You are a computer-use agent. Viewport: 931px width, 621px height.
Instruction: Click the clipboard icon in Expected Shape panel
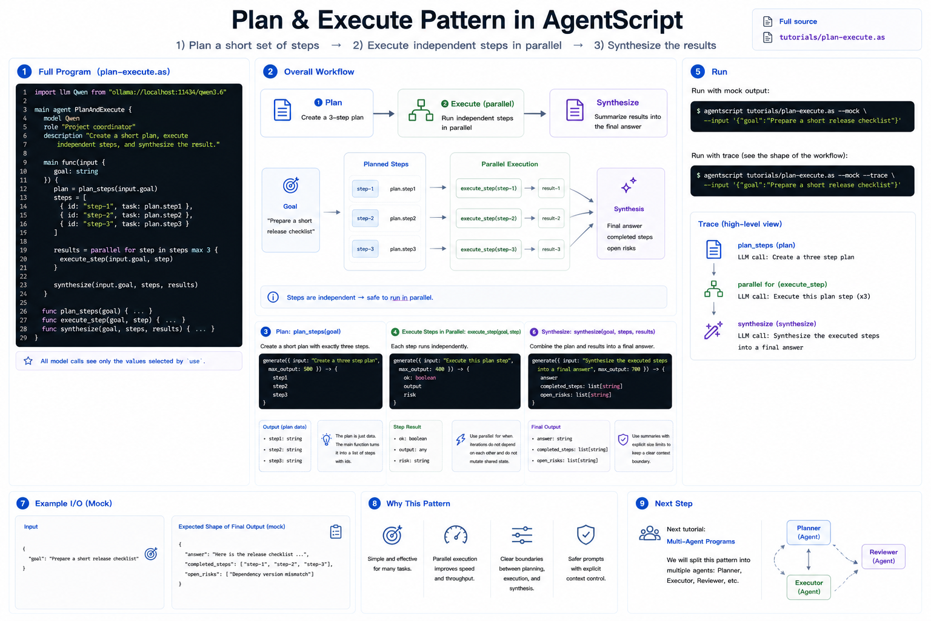[x=336, y=532]
